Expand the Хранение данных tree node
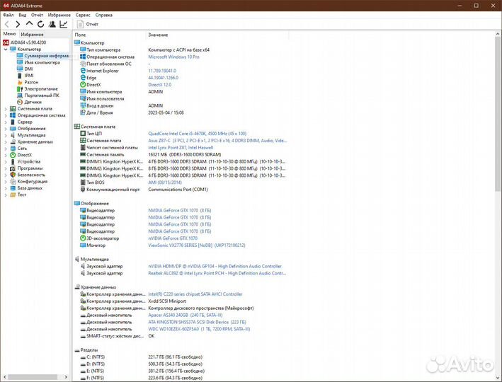 pyautogui.click(x=6, y=141)
